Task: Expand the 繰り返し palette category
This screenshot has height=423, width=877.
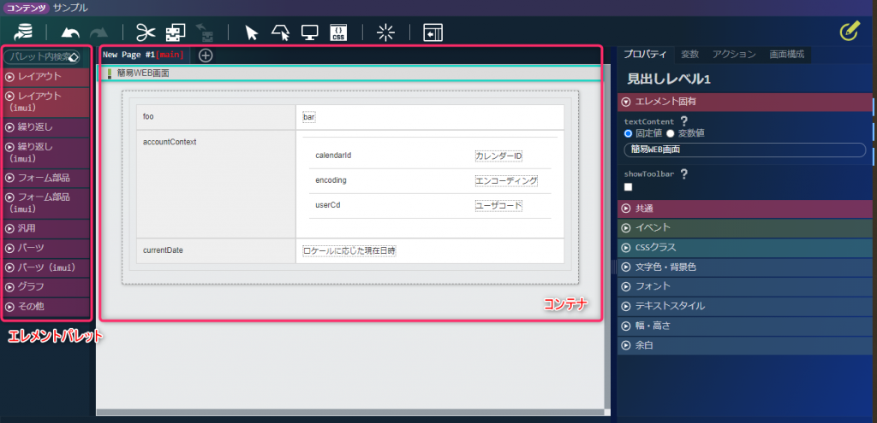Action: 46,127
